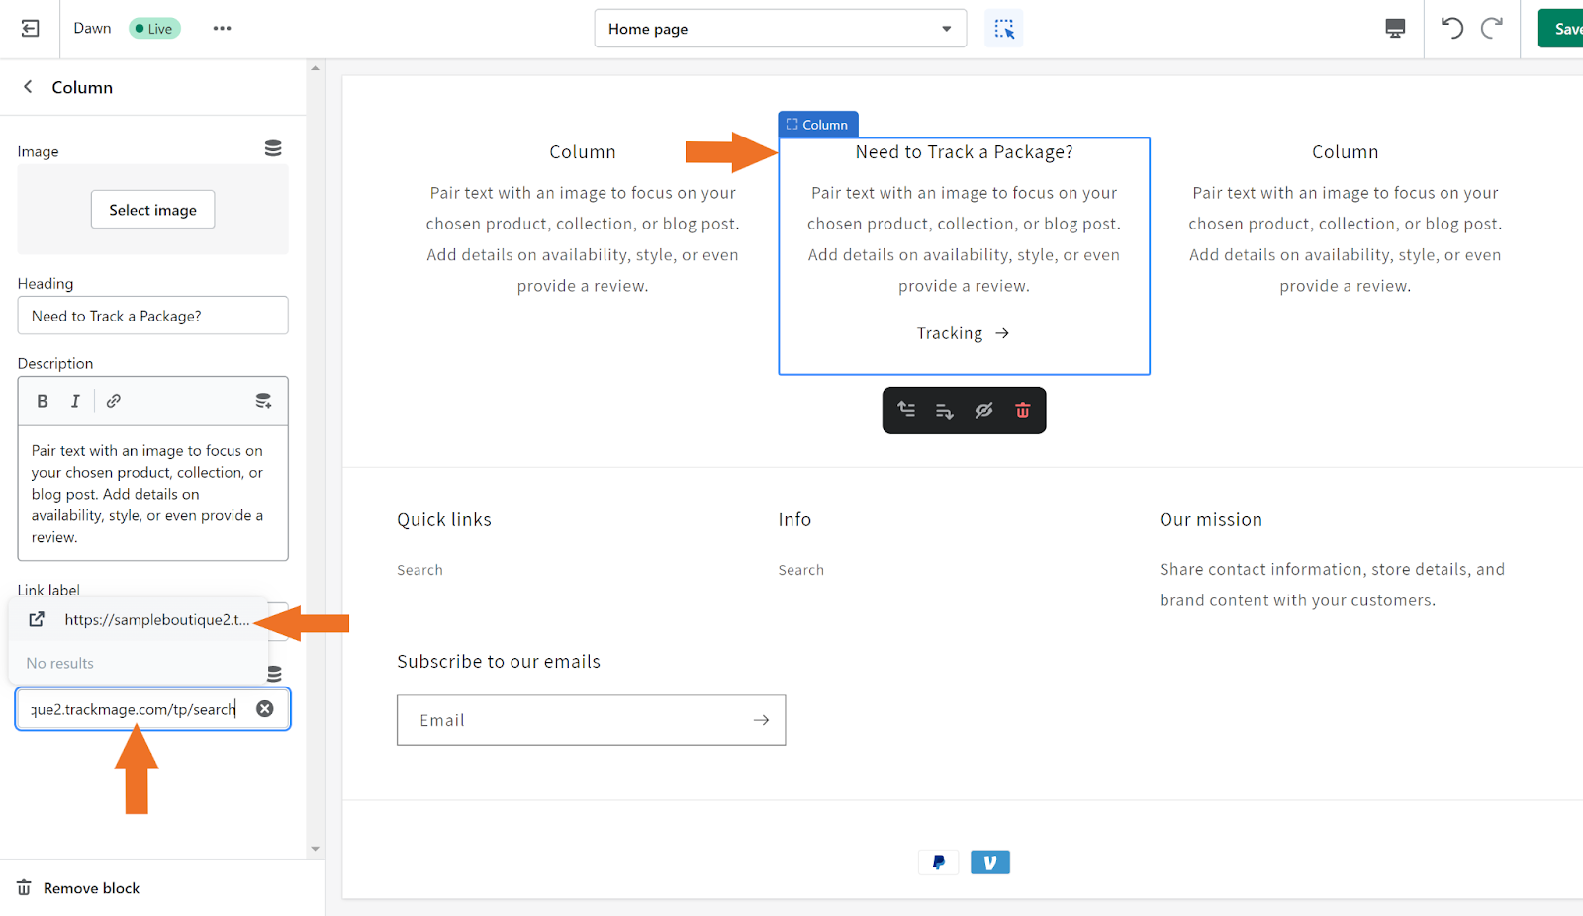This screenshot has height=916, width=1583.
Task: Click the Quick links heading
Action: [x=444, y=520]
